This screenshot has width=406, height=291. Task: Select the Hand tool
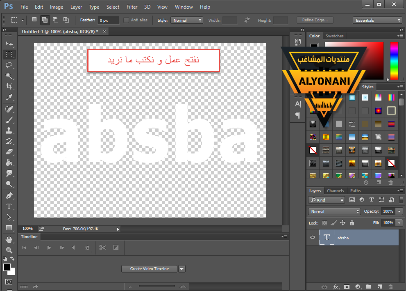pyautogui.click(x=9, y=239)
